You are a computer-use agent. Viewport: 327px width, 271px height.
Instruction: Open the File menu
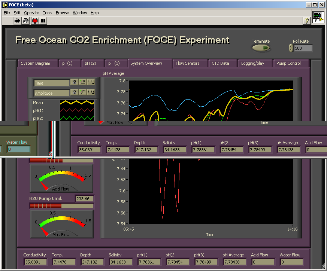pos(7,13)
